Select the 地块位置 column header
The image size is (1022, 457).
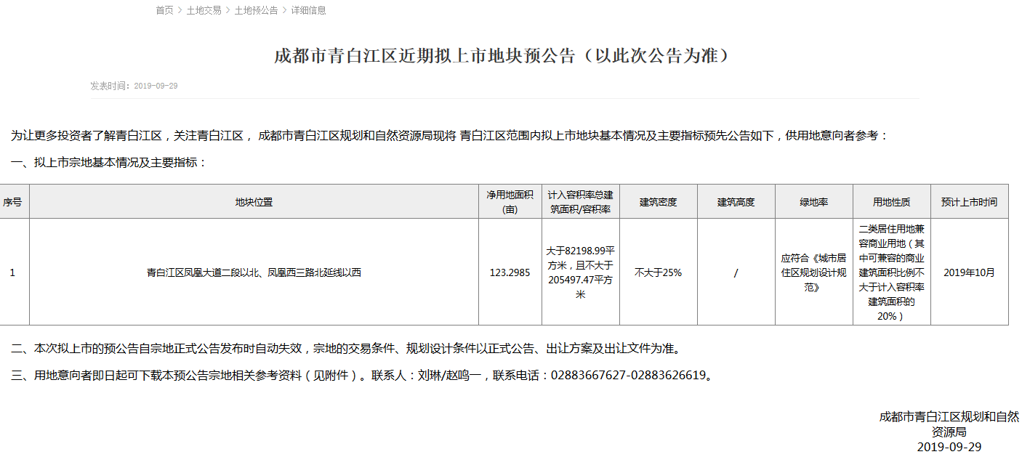tap(254, 202)
